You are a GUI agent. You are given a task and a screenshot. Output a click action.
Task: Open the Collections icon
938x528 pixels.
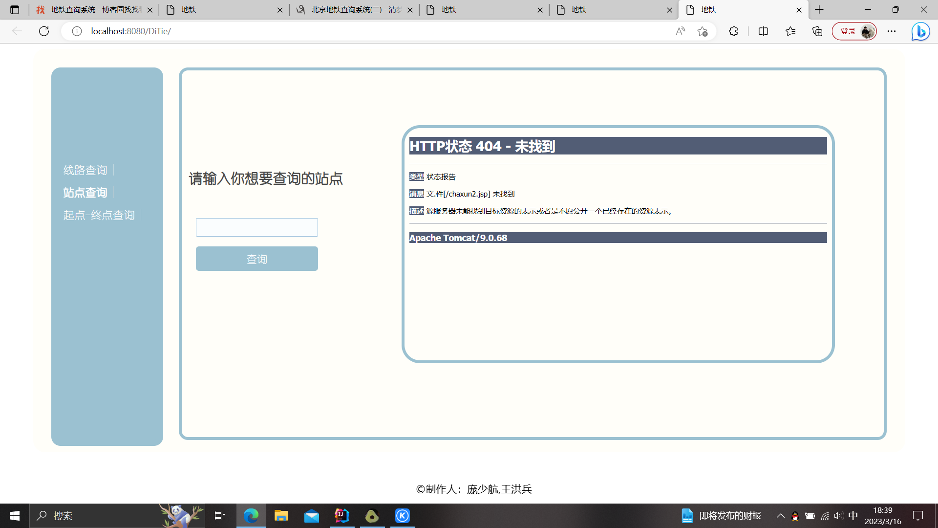tap(817, 31)
